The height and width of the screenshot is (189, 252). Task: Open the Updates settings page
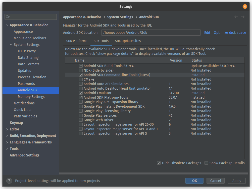24,71
